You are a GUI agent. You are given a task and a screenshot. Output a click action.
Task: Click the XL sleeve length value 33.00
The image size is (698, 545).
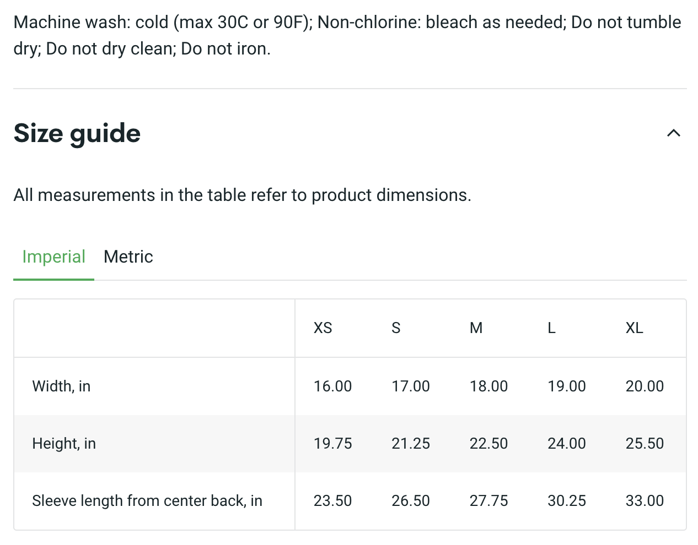(x=645, y=501)
